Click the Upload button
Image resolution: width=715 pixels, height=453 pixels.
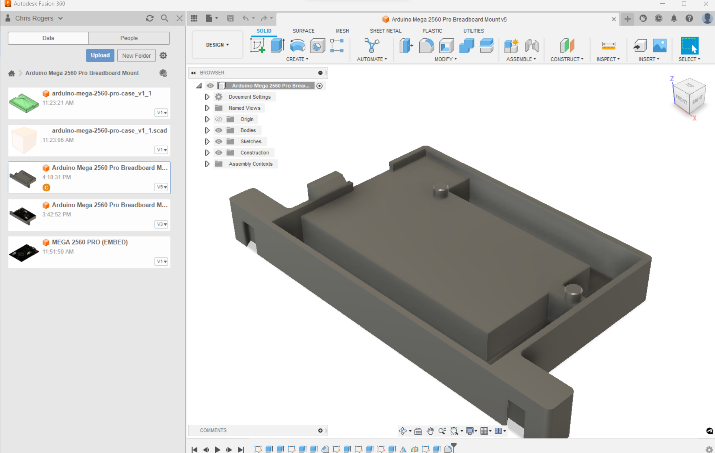pyautogui.click(x=100, y=55)
